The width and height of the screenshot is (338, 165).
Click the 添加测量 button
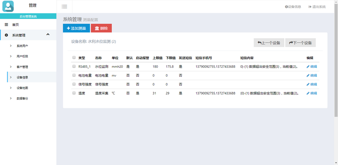pyautogui.click(x=76, y=28)
